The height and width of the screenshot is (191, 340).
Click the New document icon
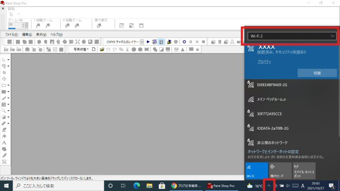coord(94,49)
